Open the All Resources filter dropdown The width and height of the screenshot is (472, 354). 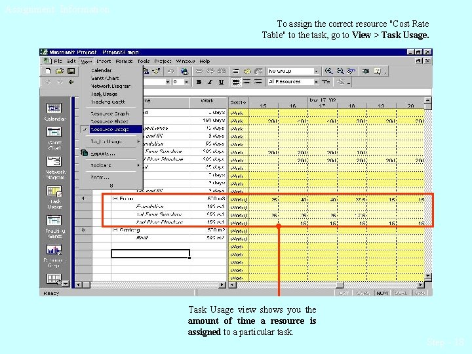tap(316, 81)
